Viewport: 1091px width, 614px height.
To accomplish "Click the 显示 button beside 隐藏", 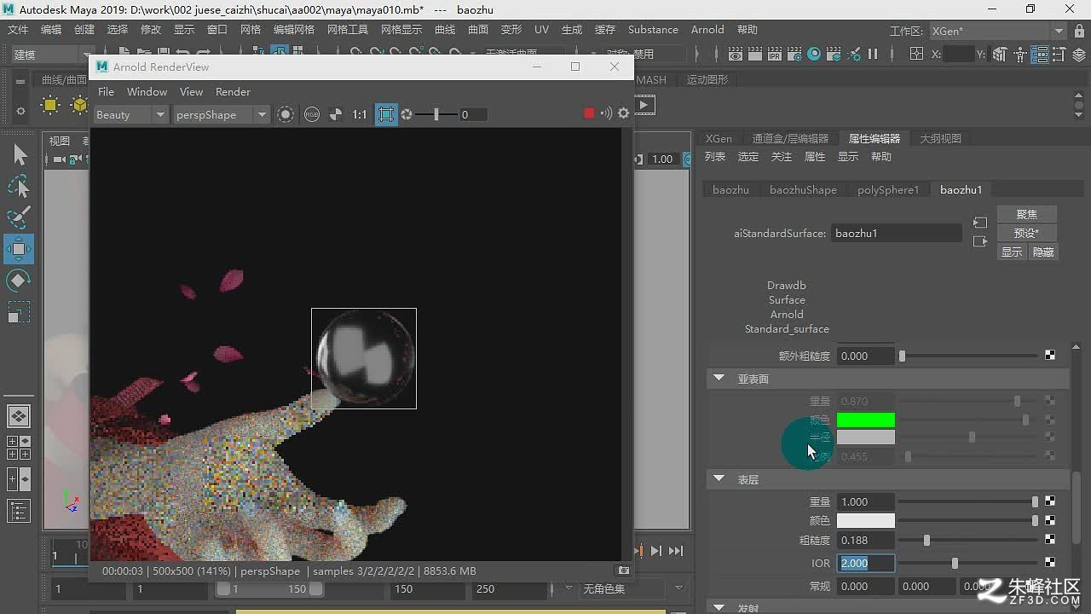I will pos(1012,252).
